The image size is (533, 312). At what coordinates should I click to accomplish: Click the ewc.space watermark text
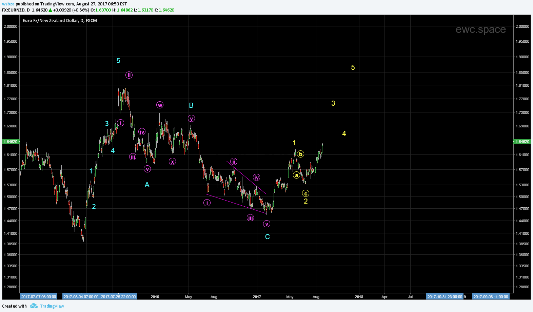(480, 29)
